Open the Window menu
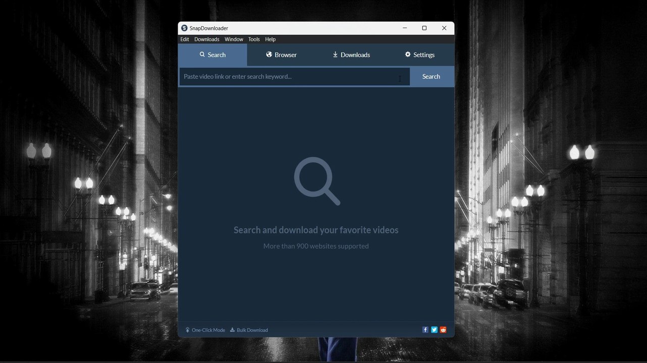 click(234, 39)
